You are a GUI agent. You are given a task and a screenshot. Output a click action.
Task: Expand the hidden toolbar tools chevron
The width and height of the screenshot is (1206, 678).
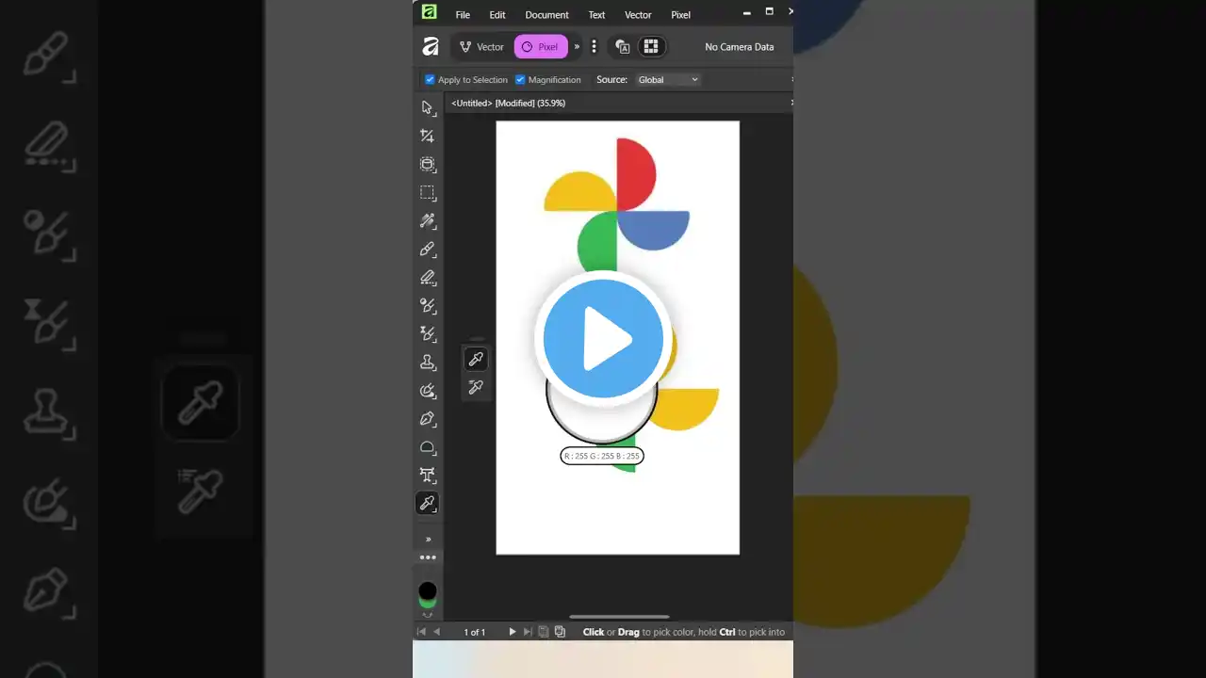(428, 538)
